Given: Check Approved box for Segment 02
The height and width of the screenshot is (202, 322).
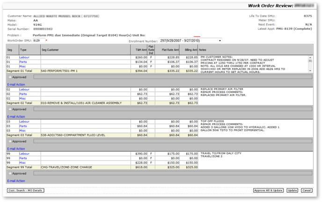Looking at the screenshot, I should (x=10, y=109).
